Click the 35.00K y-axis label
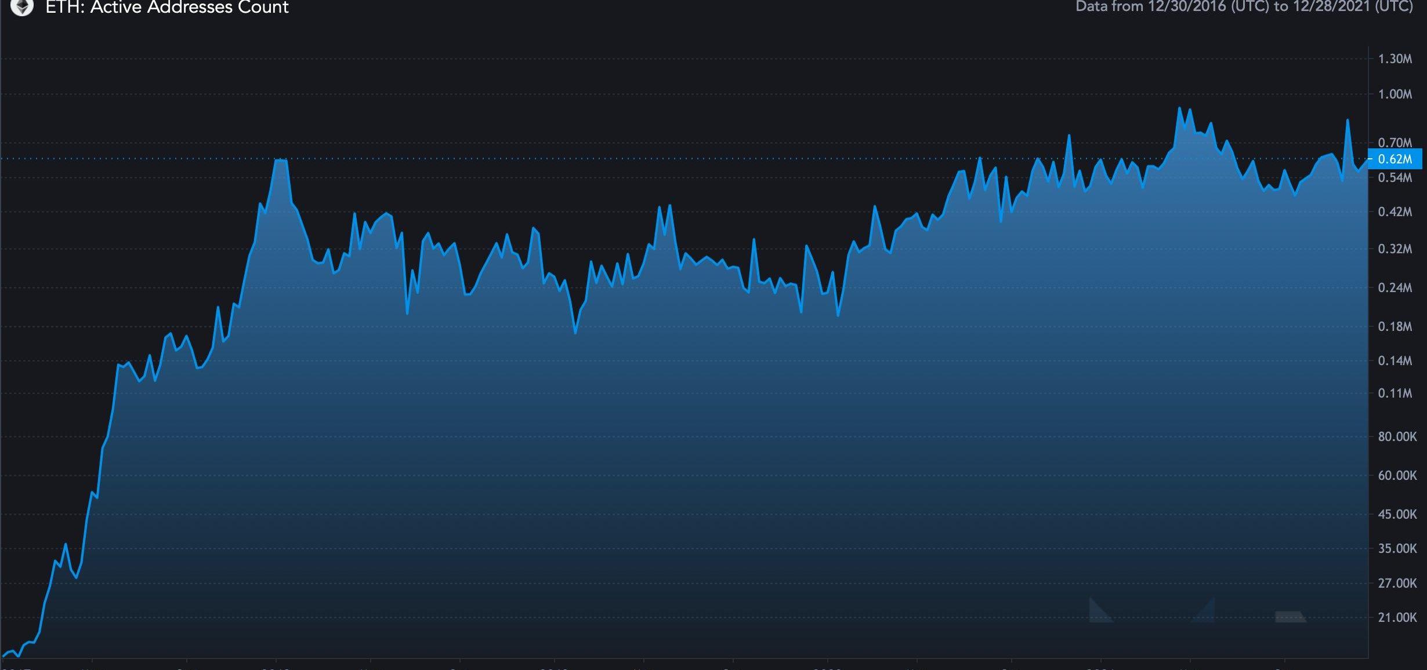The width and height of the screenshot is (1427, 670). pyautogui.click(x=1397, y=548)
